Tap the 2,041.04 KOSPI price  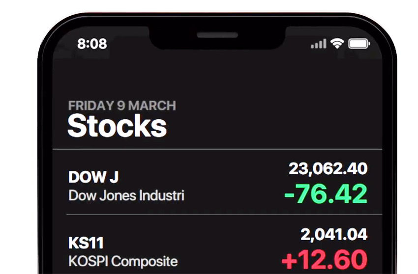click(x=334, y=234)
